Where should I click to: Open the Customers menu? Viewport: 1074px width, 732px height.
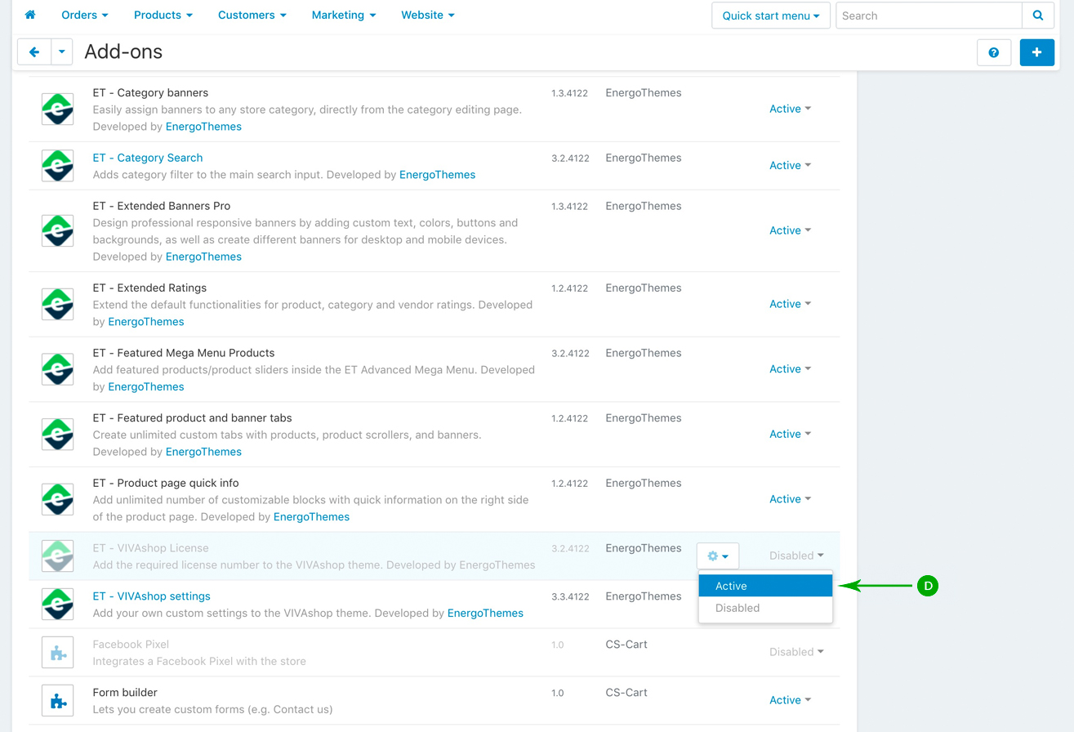[252, 15]
